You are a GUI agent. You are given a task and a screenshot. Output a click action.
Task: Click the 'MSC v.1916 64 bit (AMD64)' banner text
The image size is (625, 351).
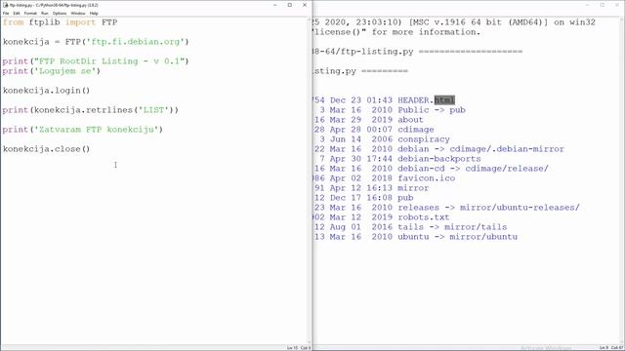tap(479, 22)
